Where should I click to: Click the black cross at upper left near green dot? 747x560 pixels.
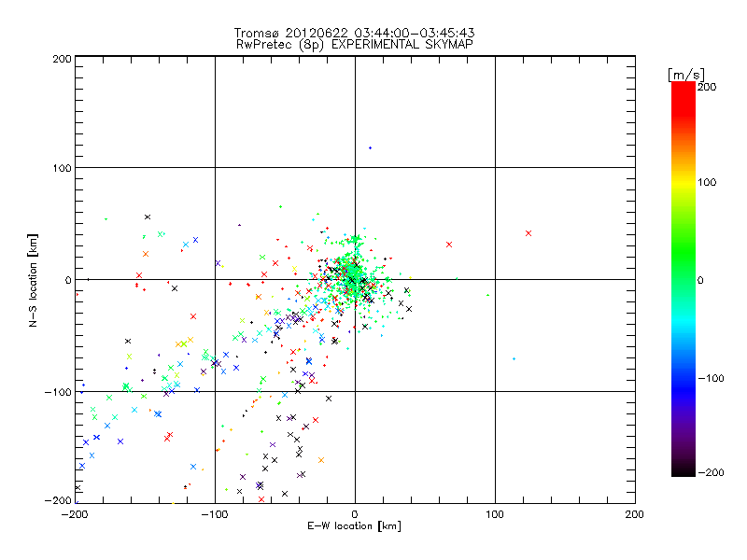pyautogui.click(x=148, y=217)
